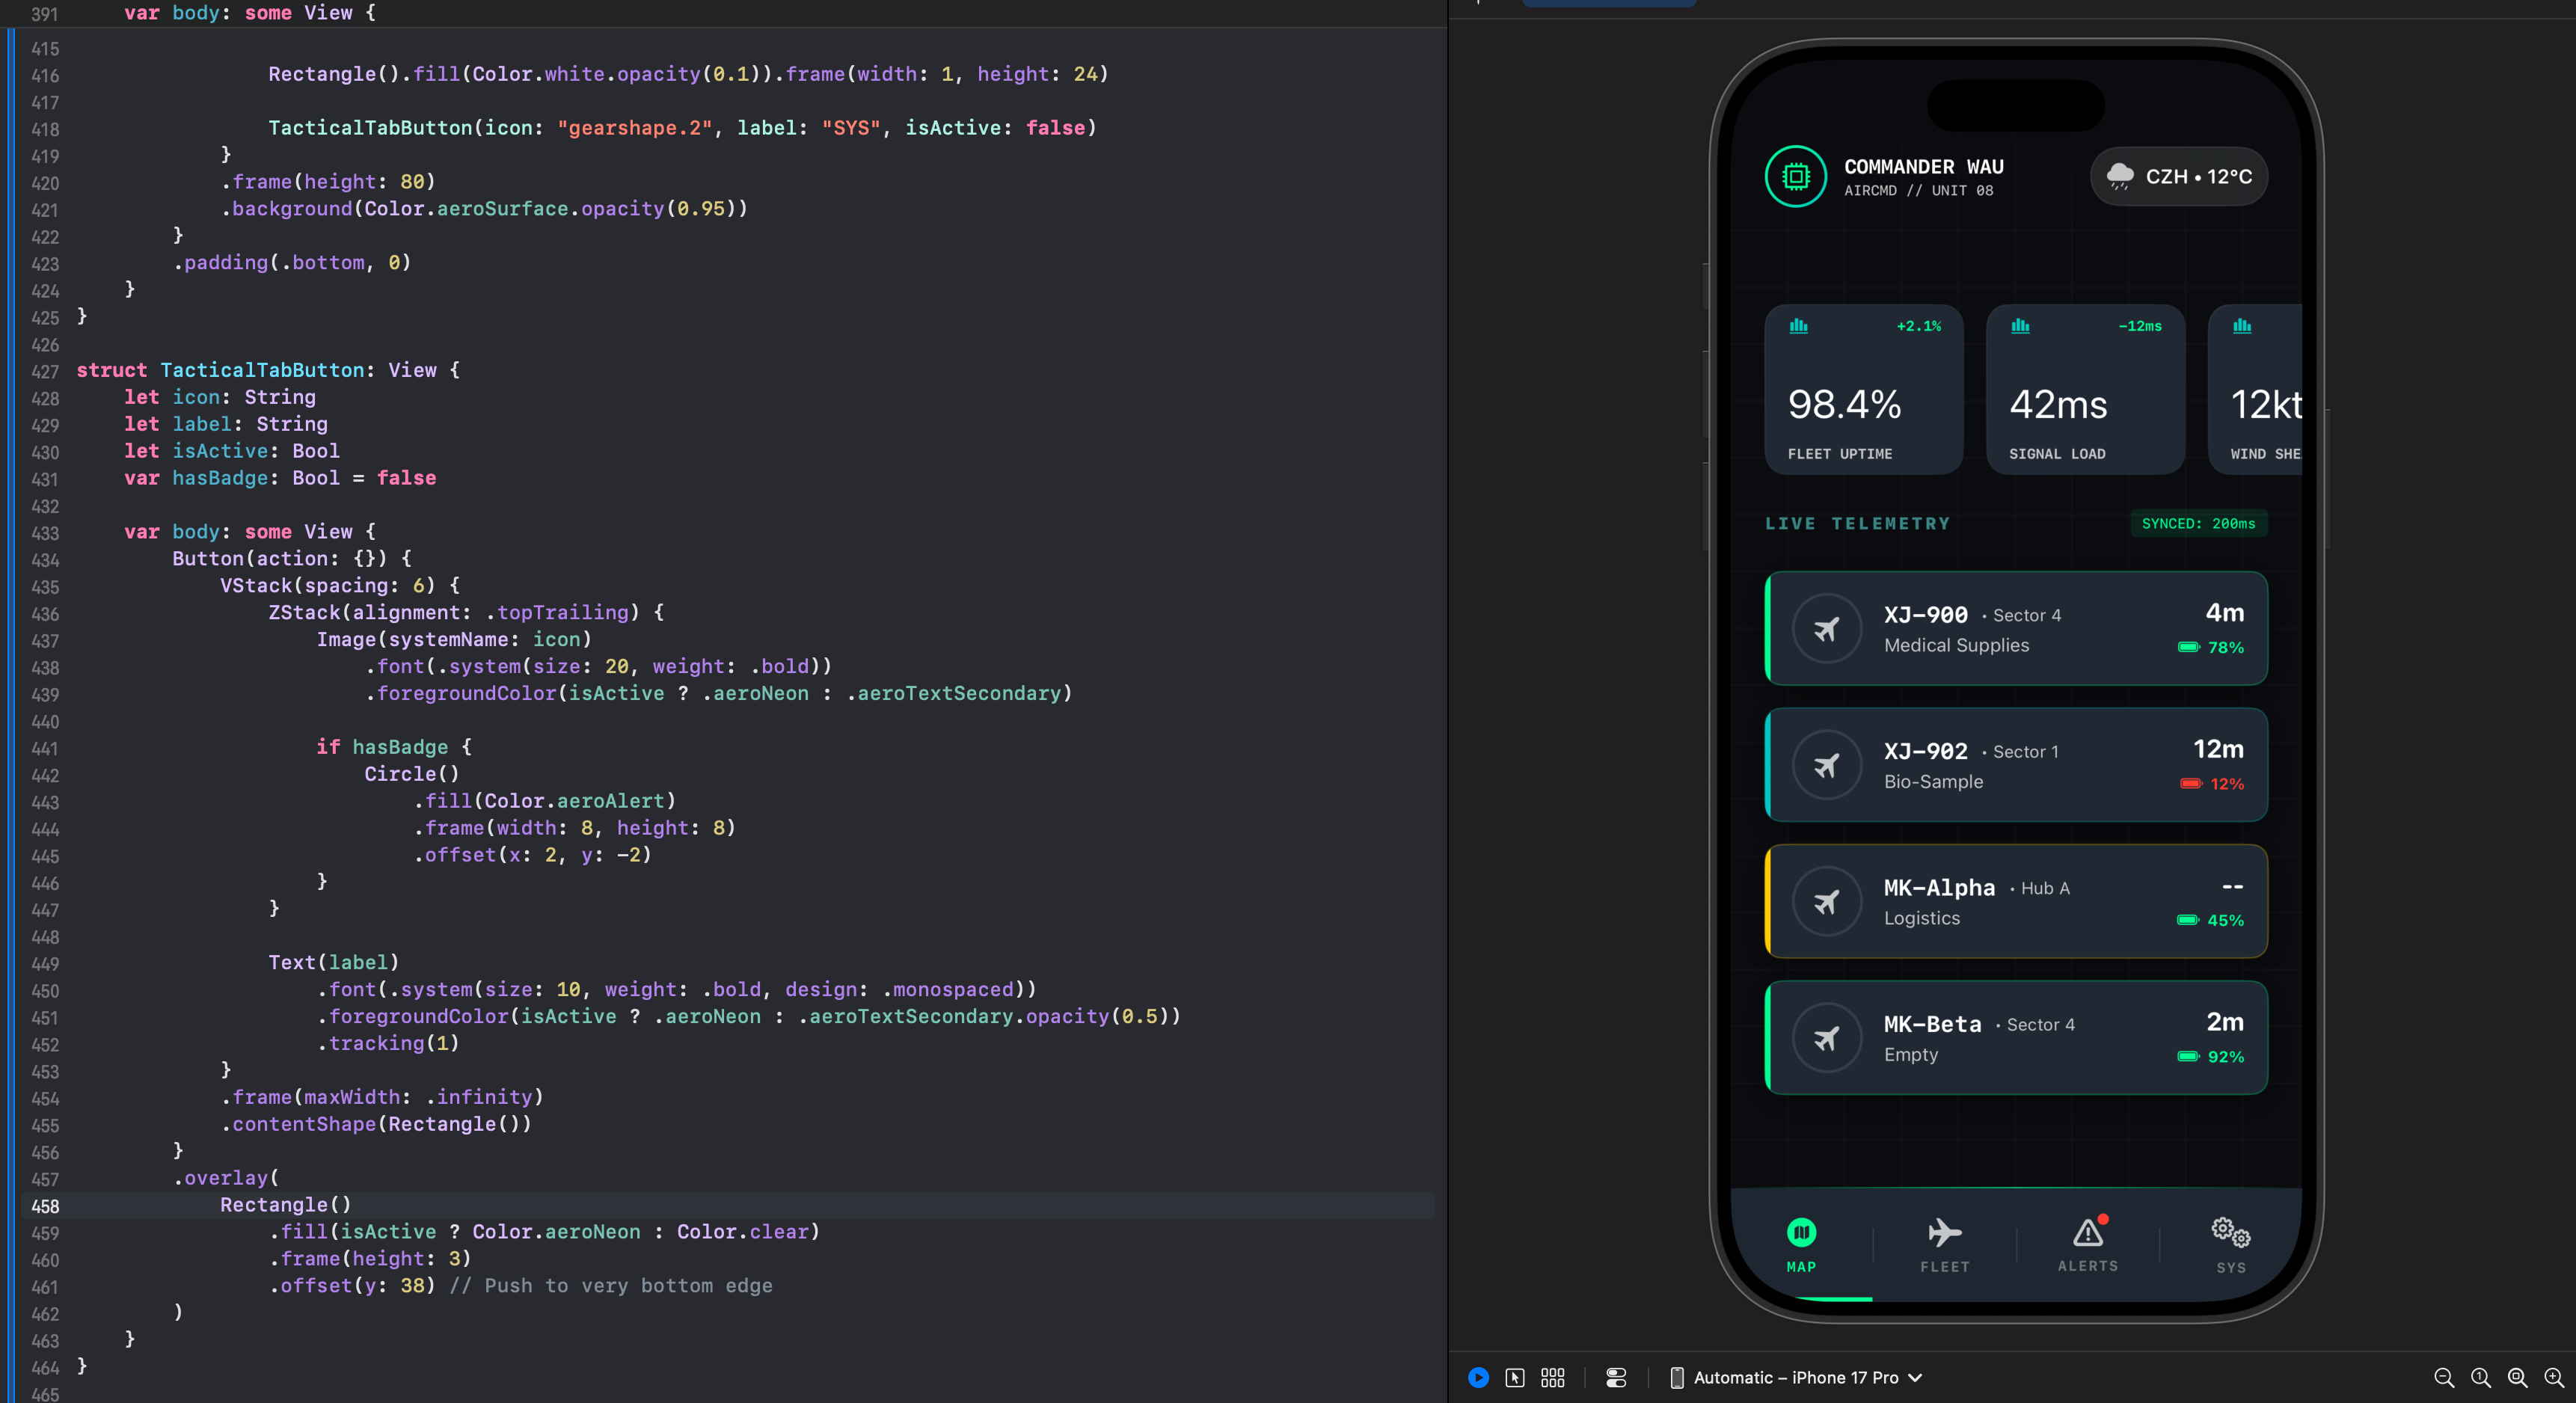Image resolution: width=2576 pixels, height=1403 pixels.
Task: Open the Automatic iPhone 17 Pro device dropdown
Action: 1796,1377
